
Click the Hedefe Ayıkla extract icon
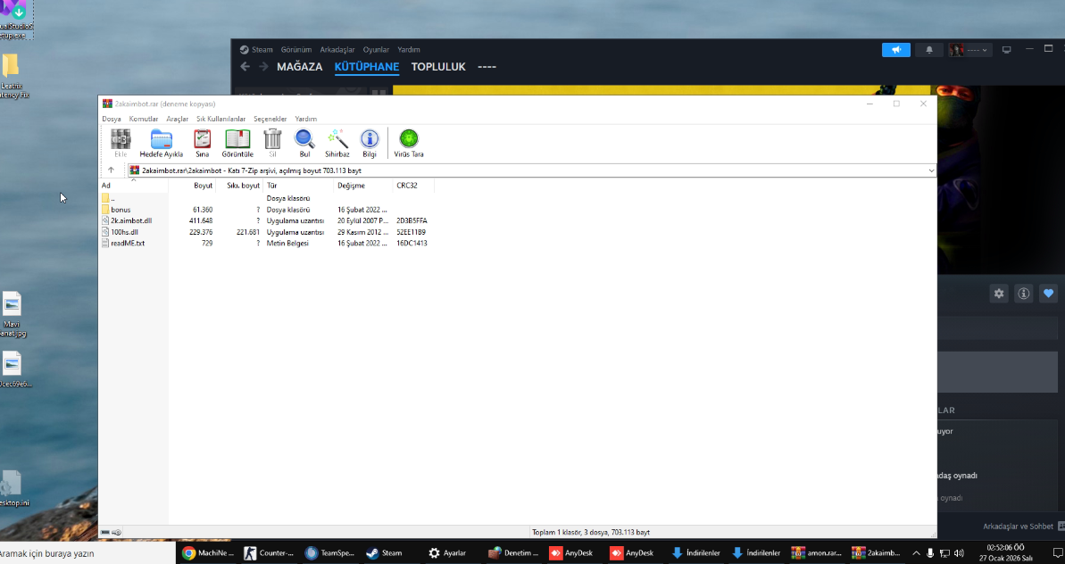tap(162, 143)
